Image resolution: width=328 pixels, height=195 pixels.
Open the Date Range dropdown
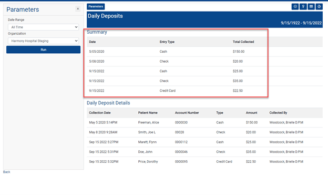pos(43,27)
